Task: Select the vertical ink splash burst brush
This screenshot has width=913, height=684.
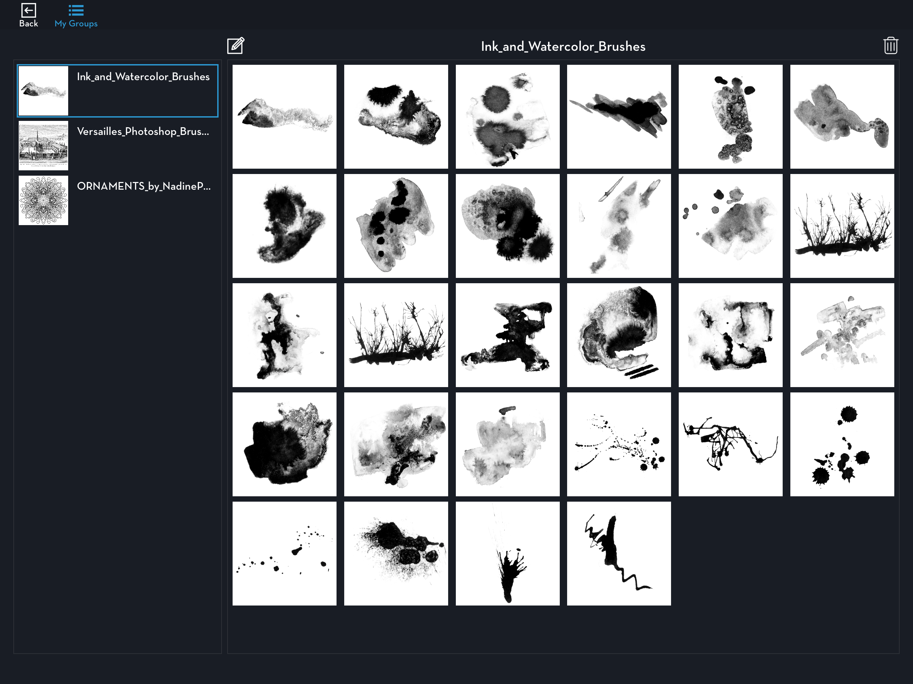Action: [x=507, y=554]
